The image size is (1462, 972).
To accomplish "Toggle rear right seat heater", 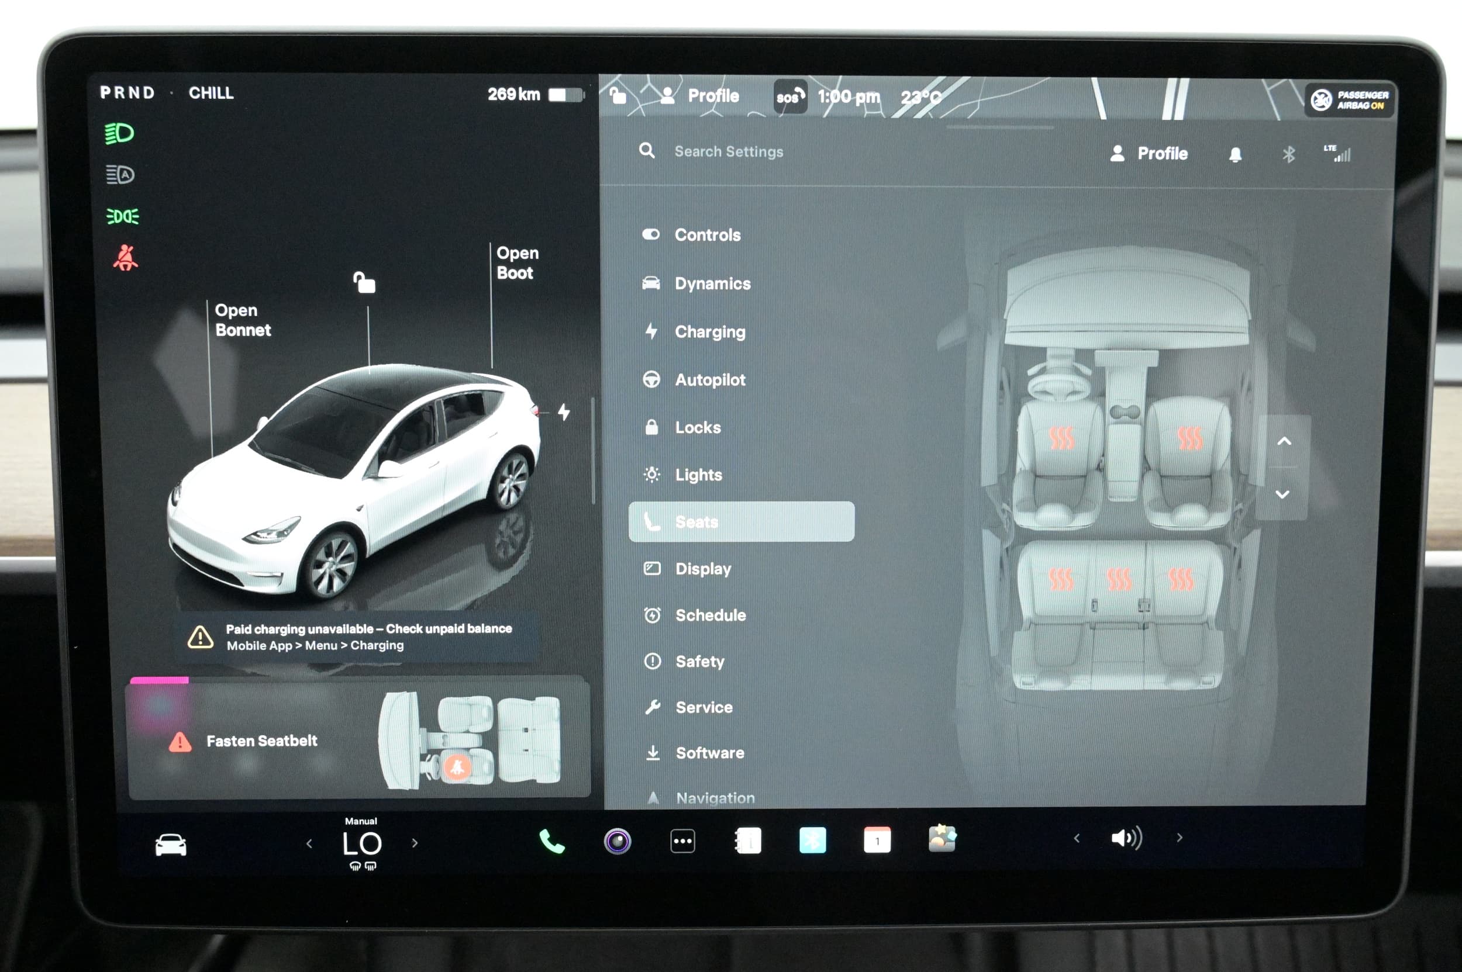I will click(x=1180, y=580).
